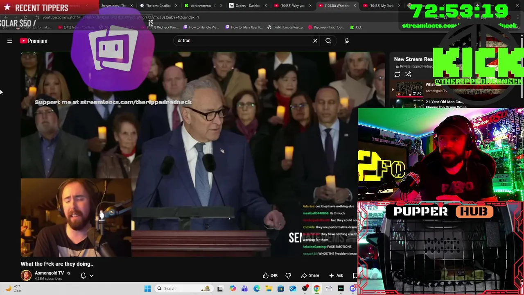Open 'How to File a User R...' bookmark
Viewport: 524px width, 295px height.
244,27
